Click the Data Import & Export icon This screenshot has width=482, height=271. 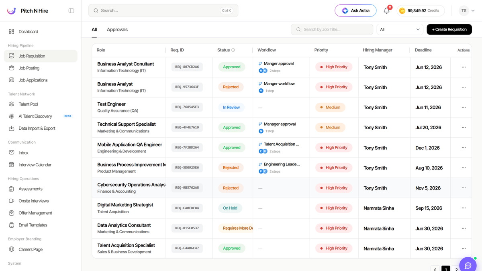pos(11,128)
